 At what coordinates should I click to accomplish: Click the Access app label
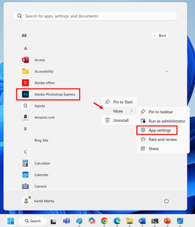pos(40,60)
